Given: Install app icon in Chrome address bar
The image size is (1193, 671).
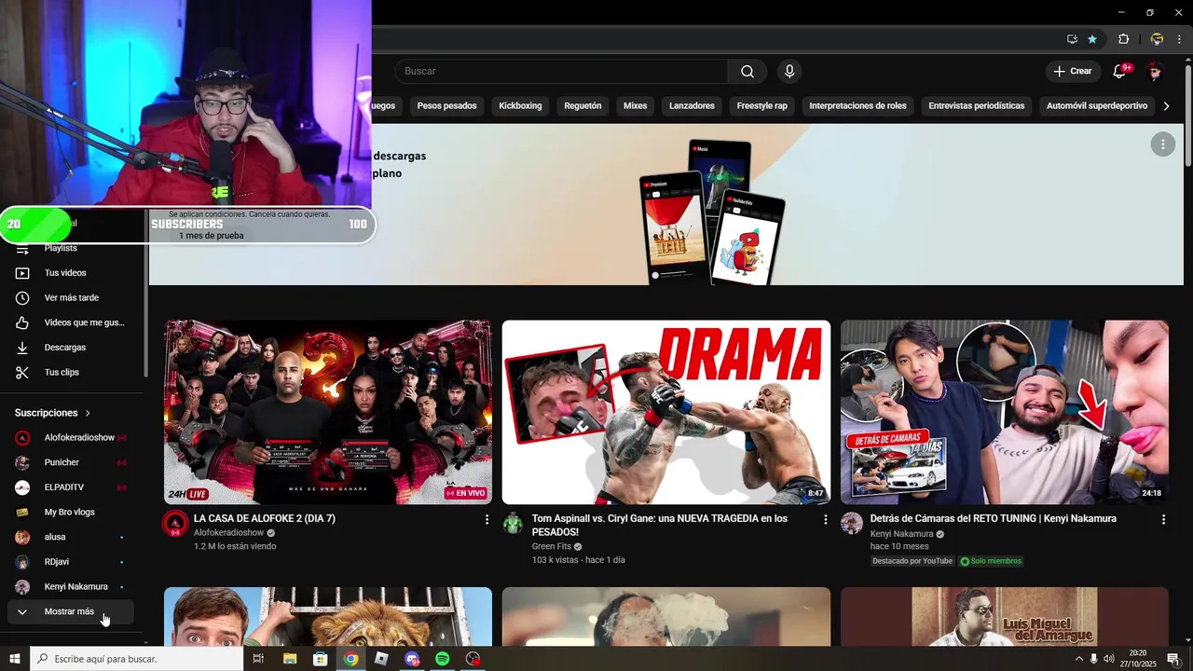Looking at the screenshot, I should (x=1072, y=39).
